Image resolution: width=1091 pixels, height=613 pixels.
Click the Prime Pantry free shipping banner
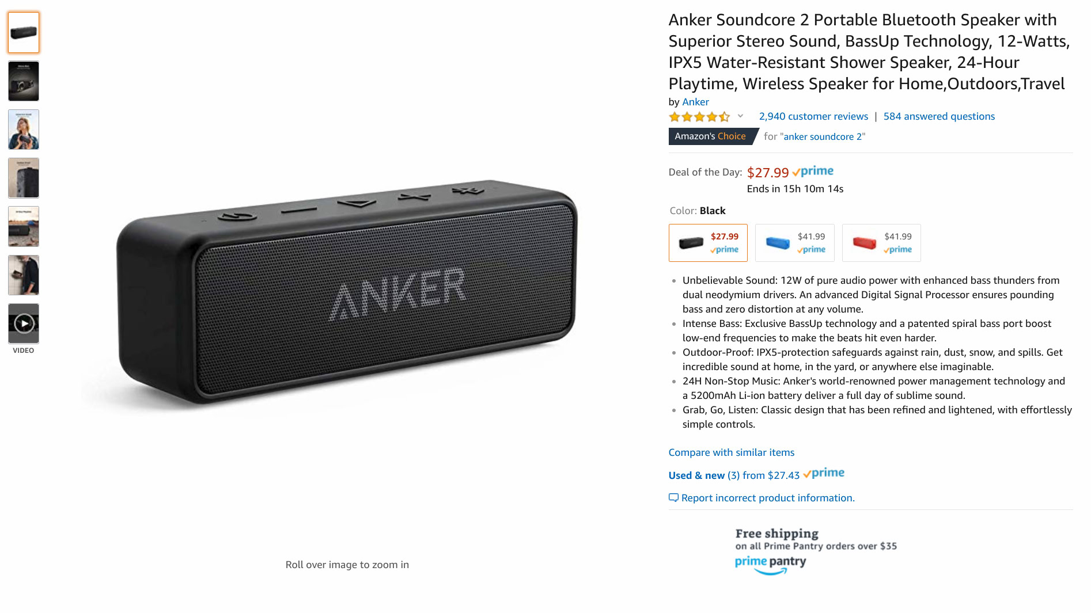click(816, 551)
